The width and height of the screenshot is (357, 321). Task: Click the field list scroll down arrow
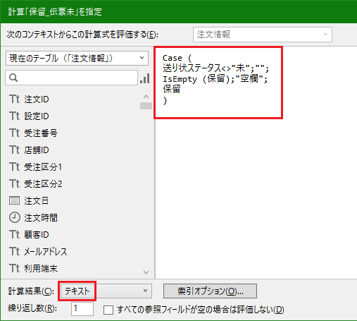(146, 272)
